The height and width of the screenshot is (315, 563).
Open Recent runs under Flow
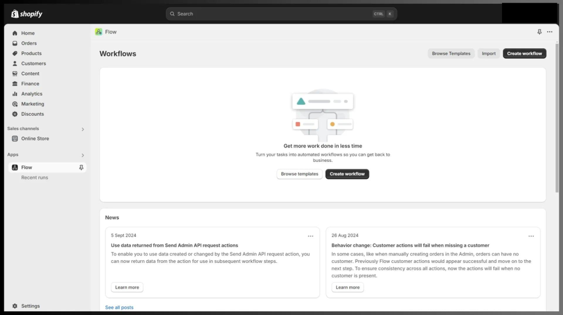coord(35,177)
